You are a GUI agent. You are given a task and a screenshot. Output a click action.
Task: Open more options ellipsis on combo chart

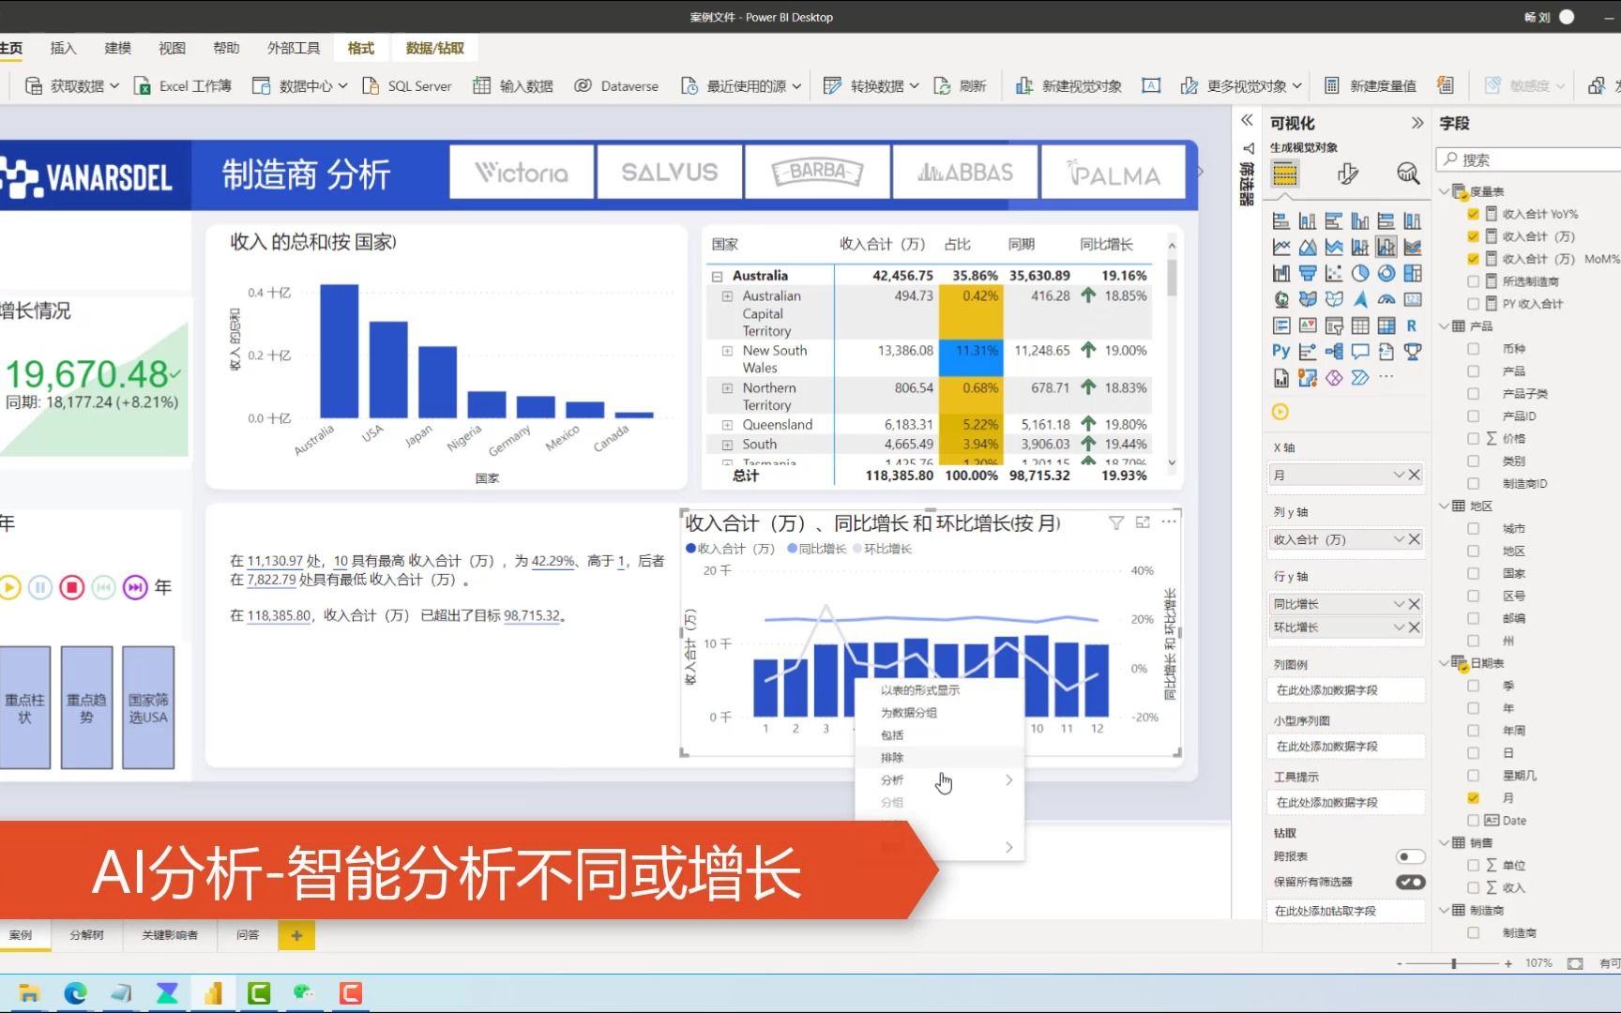point(1169,522)
